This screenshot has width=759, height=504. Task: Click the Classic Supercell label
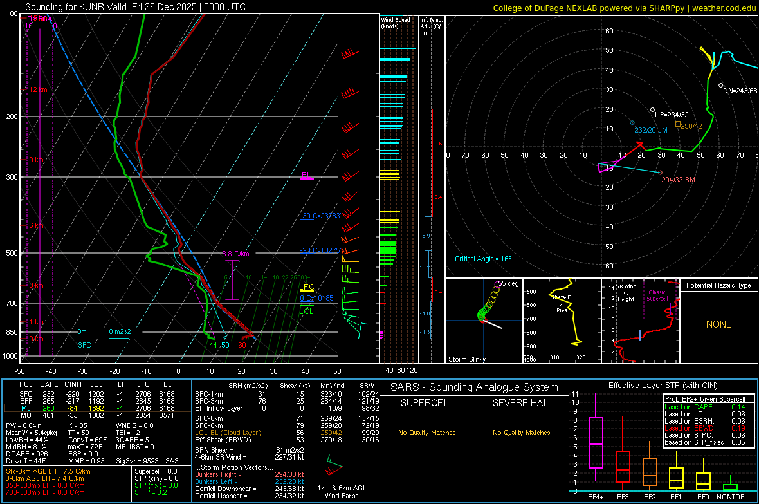657,295
